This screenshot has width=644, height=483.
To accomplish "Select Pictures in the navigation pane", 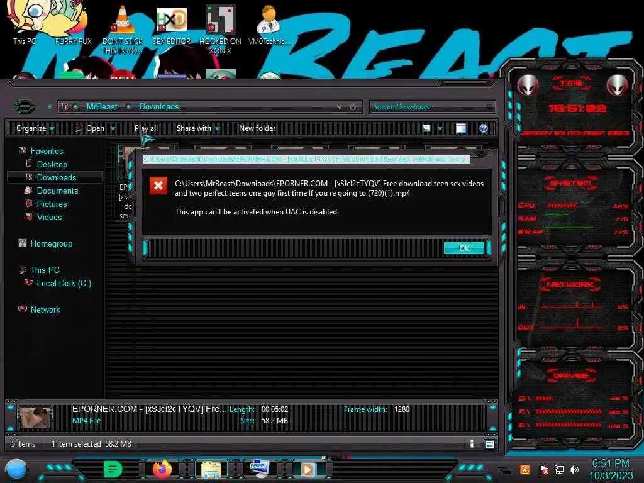I will tap(52, 204).
